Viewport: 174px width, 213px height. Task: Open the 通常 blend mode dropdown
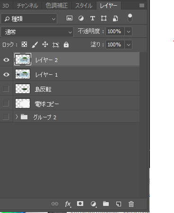(37, 32)
